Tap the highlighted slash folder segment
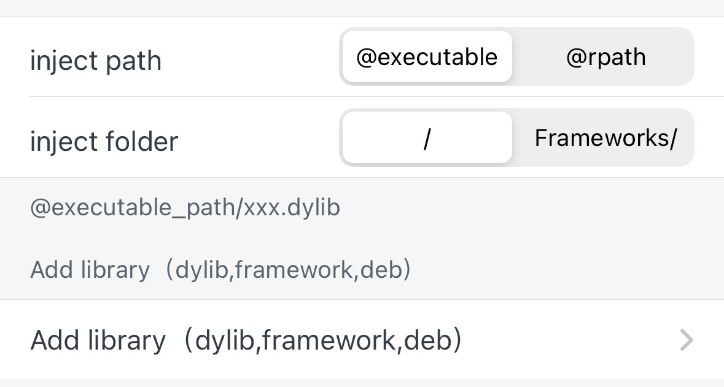This screenshot has width=724, height=387. [x=427, y=138]
